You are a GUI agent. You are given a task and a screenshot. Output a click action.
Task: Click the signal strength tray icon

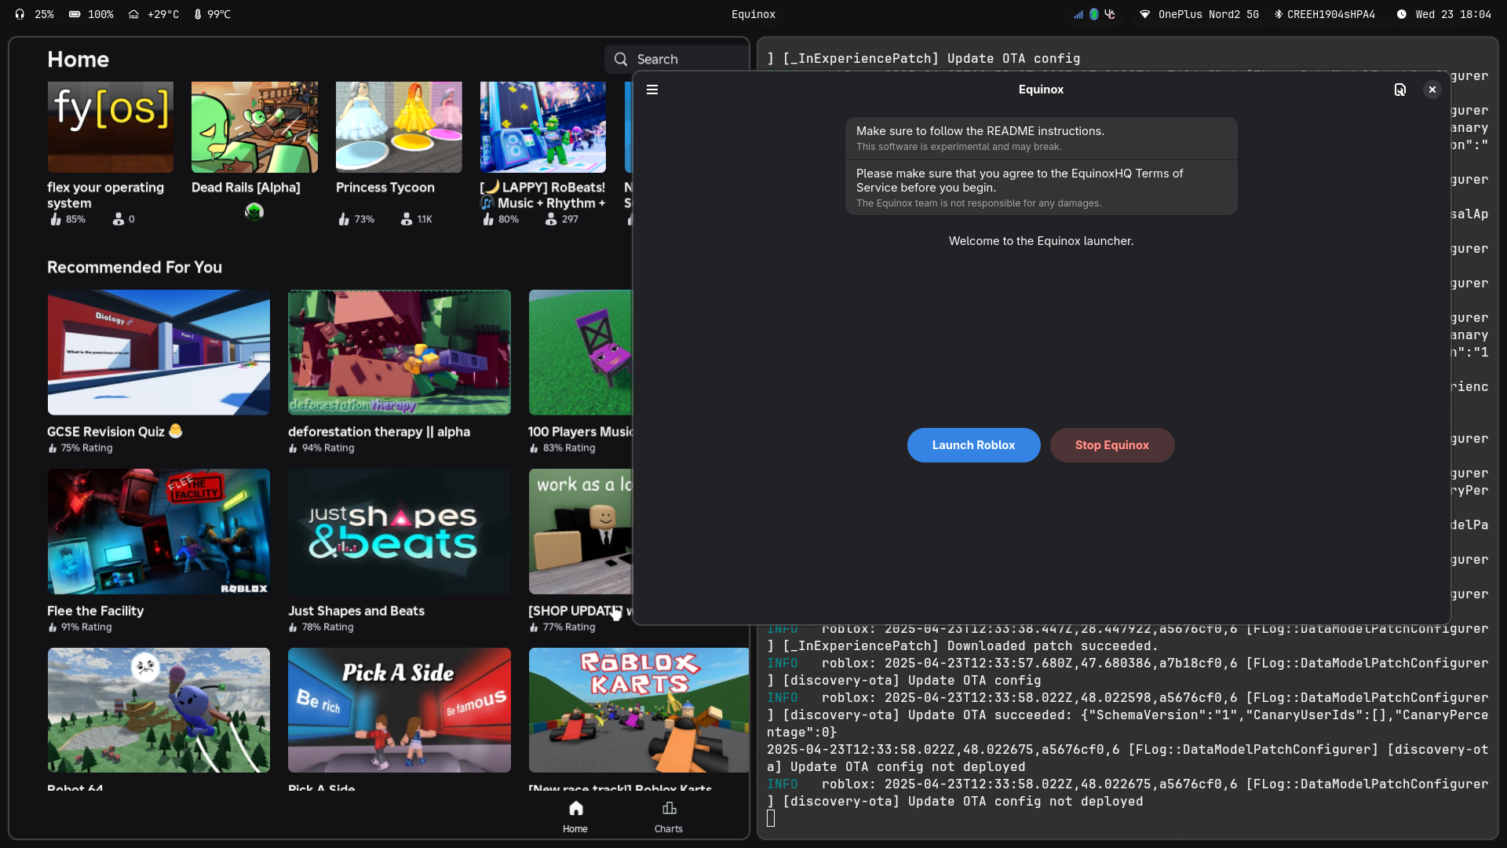pyautogui.click(x=1078, y=14)
